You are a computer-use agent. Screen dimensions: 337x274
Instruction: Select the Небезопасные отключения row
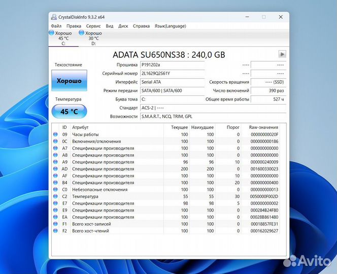tap(166, 189)
